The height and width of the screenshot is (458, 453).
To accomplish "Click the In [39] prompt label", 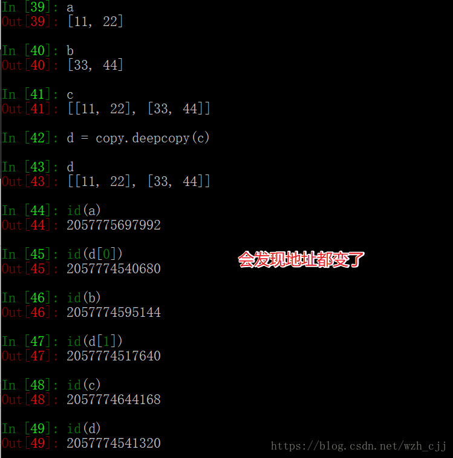I will click(x=30, y=7).
